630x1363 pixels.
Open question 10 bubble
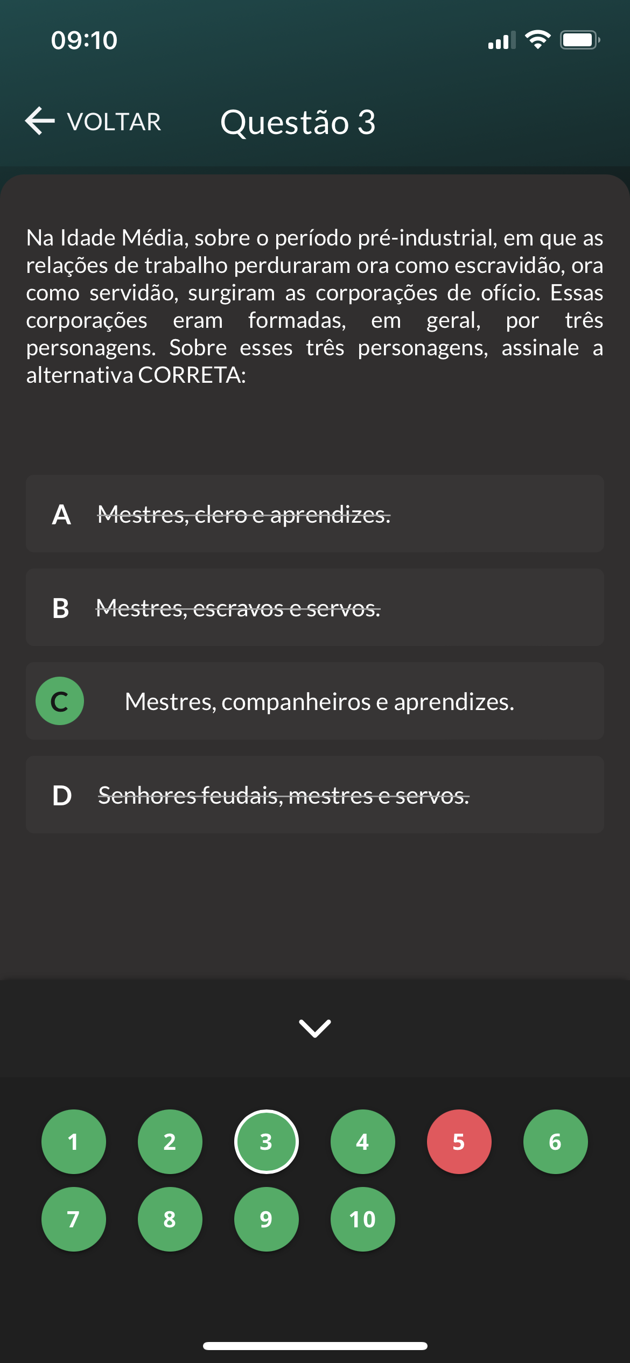pyautogui.click(x=363, y=1219)
